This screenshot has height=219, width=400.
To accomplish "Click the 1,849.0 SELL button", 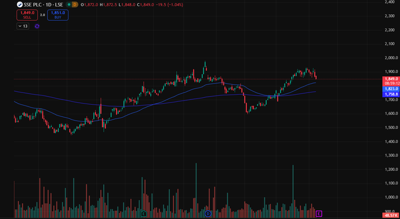I will point(27,15).
